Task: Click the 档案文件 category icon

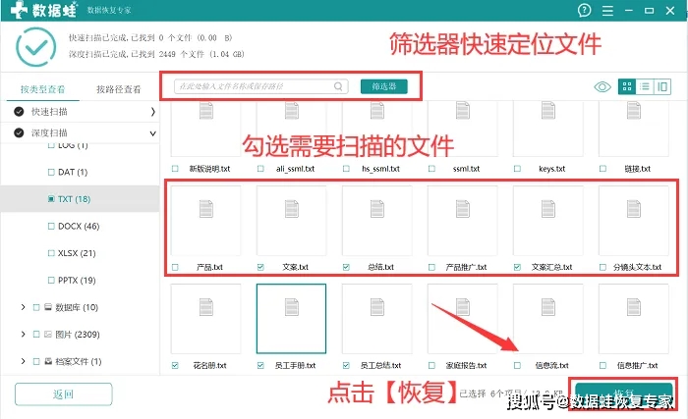Action: point(48,361)
